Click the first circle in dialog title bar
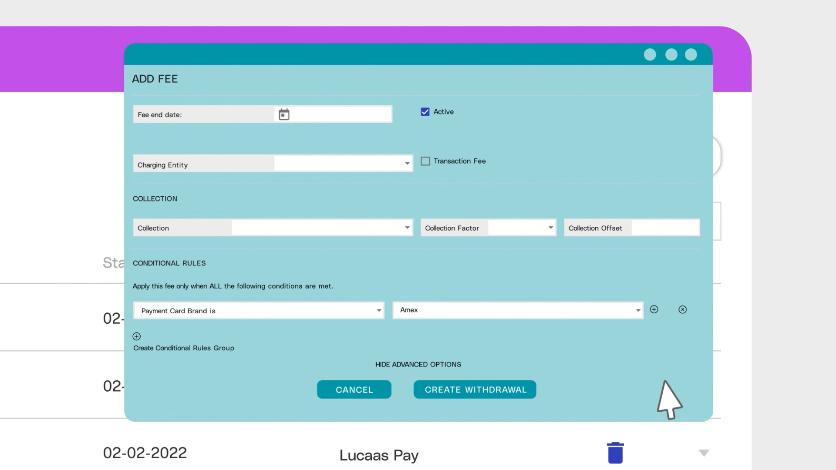The height and width of the screenshot is (470, 836). pos(650,54)
